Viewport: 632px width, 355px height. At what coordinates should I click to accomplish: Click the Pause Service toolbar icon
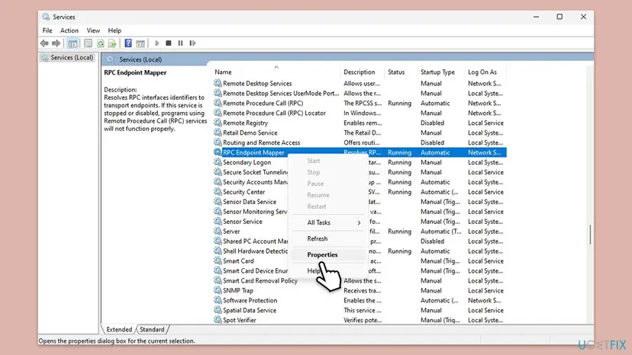[180, 43]
